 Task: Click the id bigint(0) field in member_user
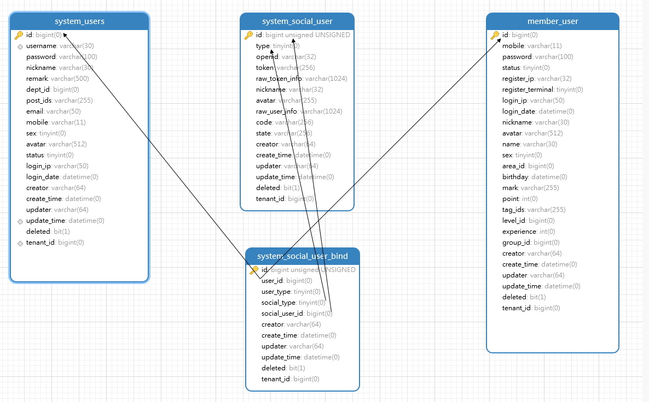click(x=520, y=35)
